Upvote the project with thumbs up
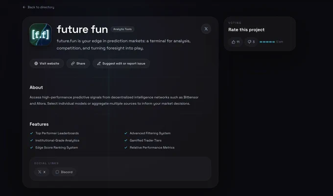Screen dimensions: 333x196 (x=236, y=42)
